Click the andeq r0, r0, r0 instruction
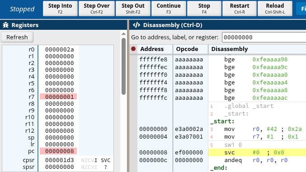This screenshot has height=172, width=306. (256, 160)
